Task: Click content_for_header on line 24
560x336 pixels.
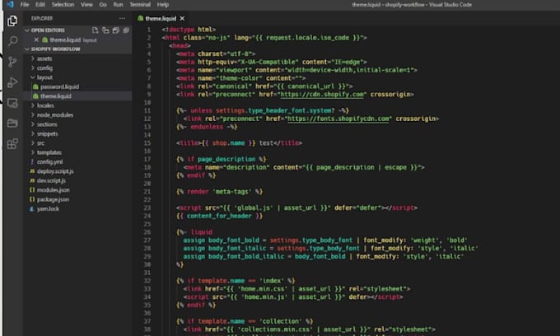Action: click(x=219, y=216)
